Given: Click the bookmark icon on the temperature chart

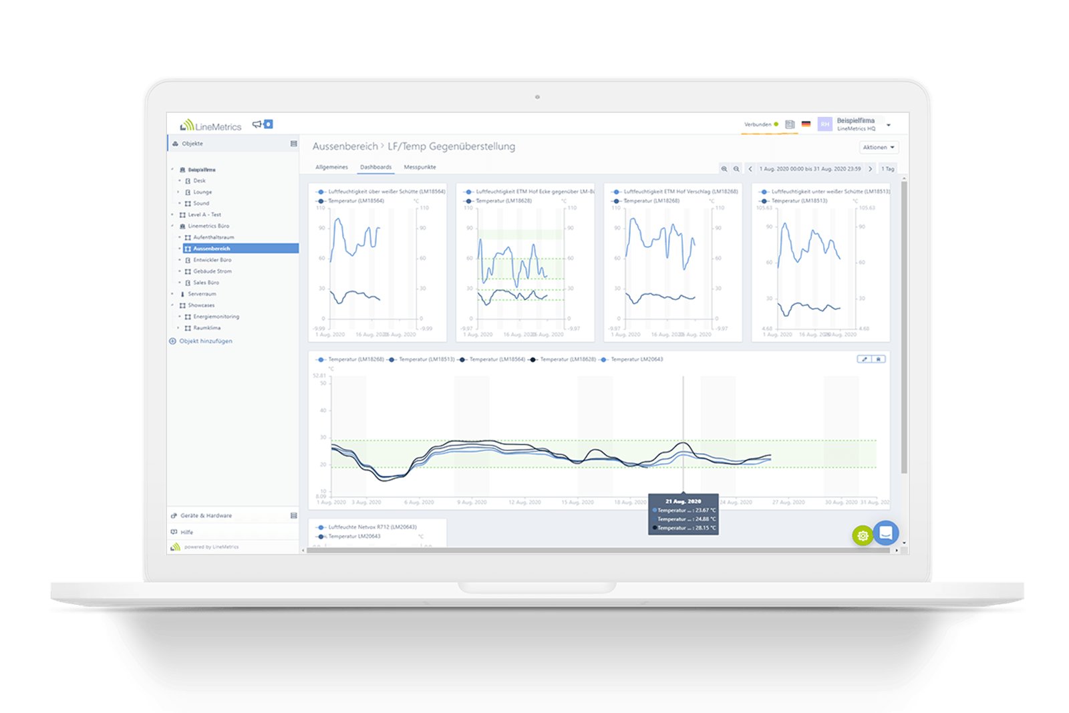Looking at the screenshot, I should (879, 358).
